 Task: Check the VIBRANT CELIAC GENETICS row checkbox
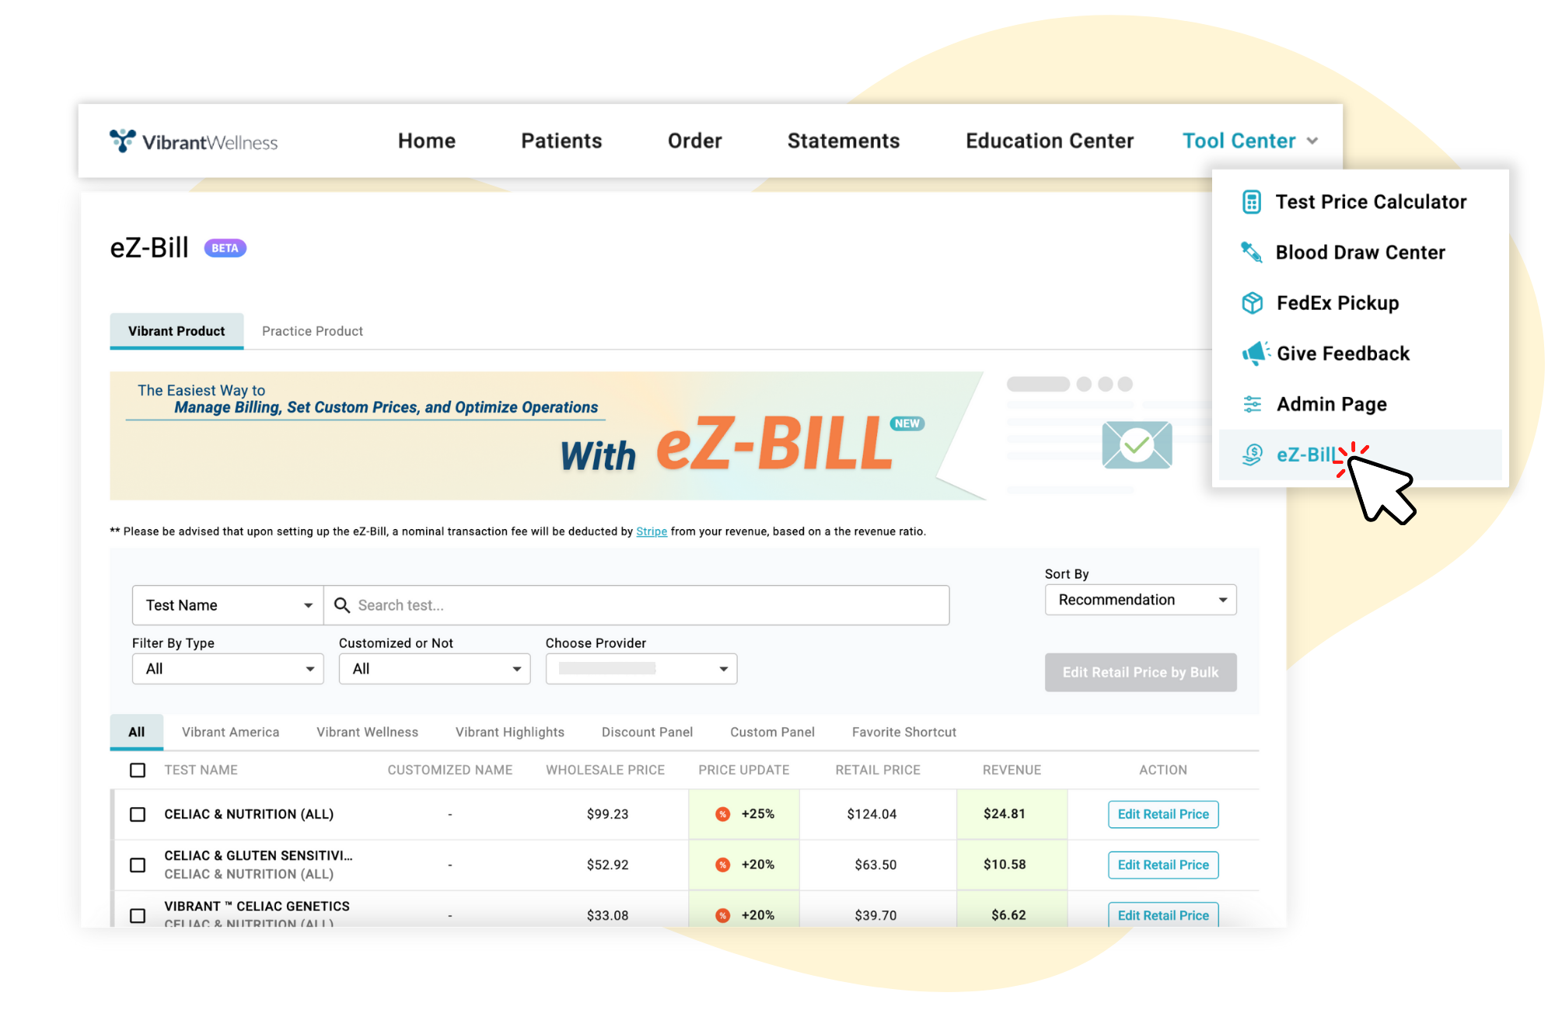coord(138,915)
